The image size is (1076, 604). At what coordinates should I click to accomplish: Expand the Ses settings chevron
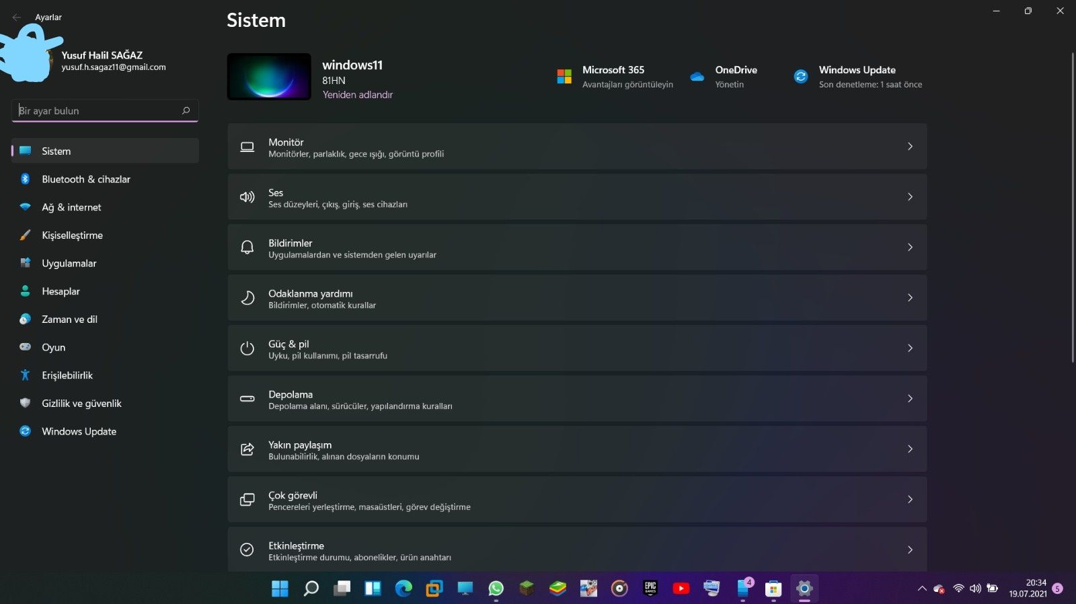[x=910, y=197]
